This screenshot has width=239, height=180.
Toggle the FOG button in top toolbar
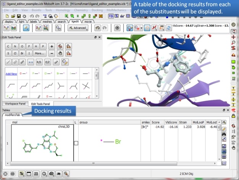(x=111, y=16)
